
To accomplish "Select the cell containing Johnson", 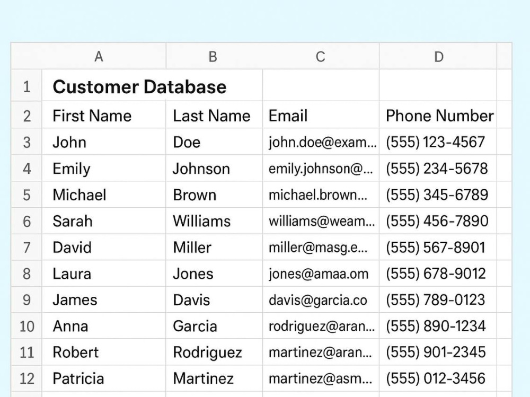I will click(214, 168).
